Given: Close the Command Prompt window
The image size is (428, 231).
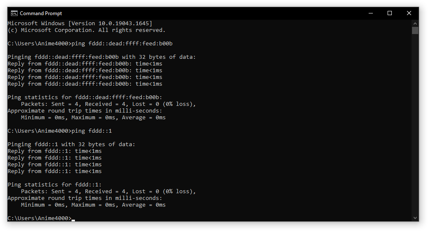Looking at the screenshot, I should point(409,13).
